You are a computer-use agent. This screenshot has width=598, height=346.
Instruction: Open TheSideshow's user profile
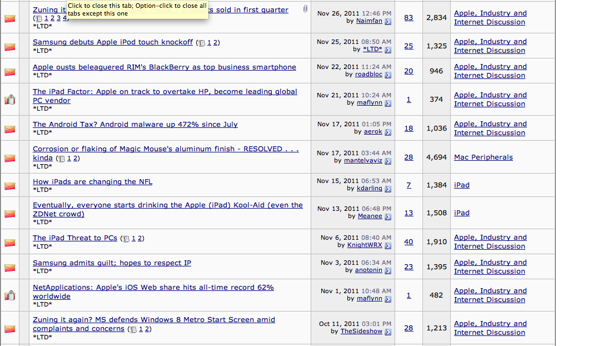(x=361, y=331)
